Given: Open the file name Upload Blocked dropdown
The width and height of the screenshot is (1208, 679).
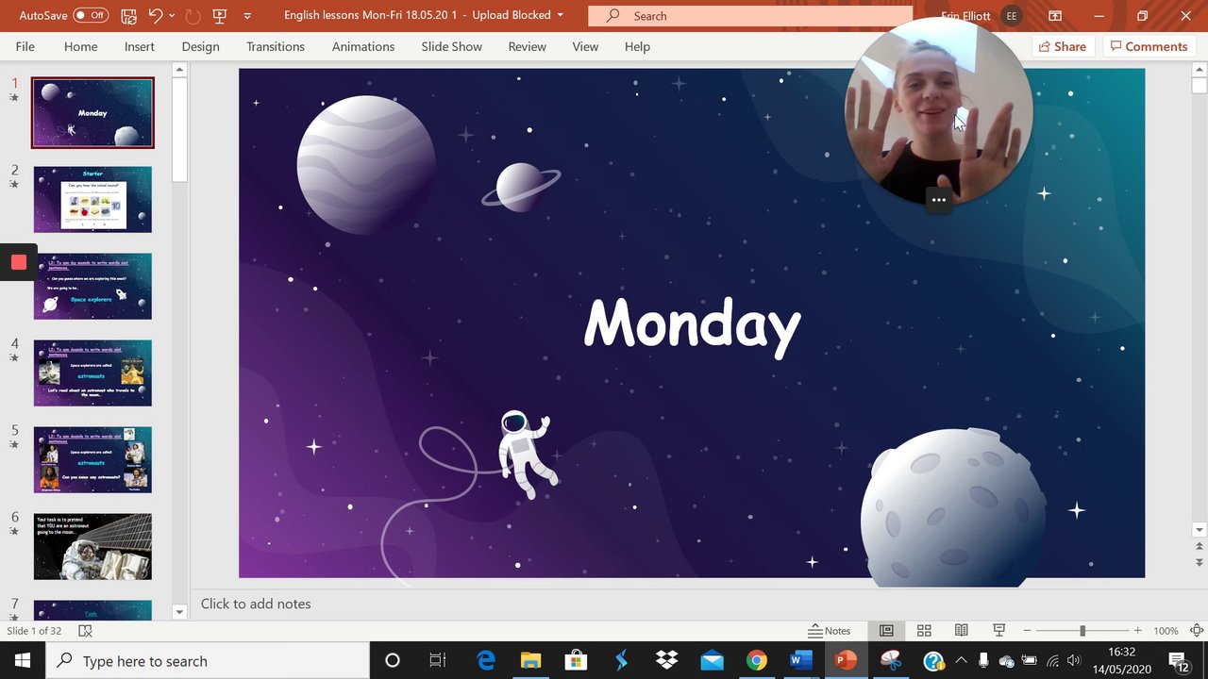Looking at the screenshot, I should [560, 16].
